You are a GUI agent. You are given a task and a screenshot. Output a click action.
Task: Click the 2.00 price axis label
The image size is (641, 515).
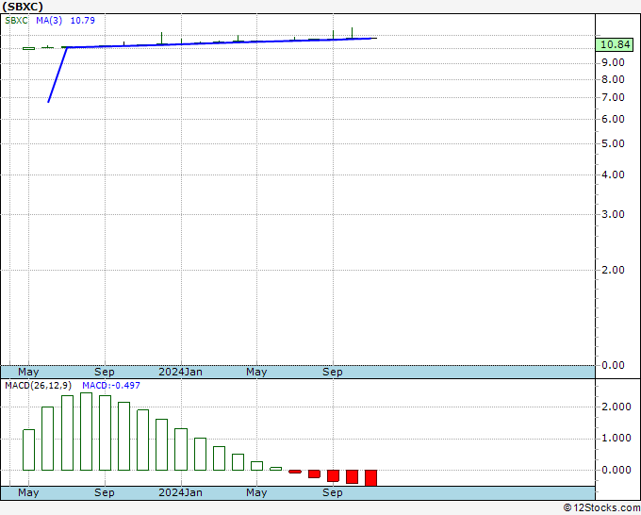tap(612, 270)
